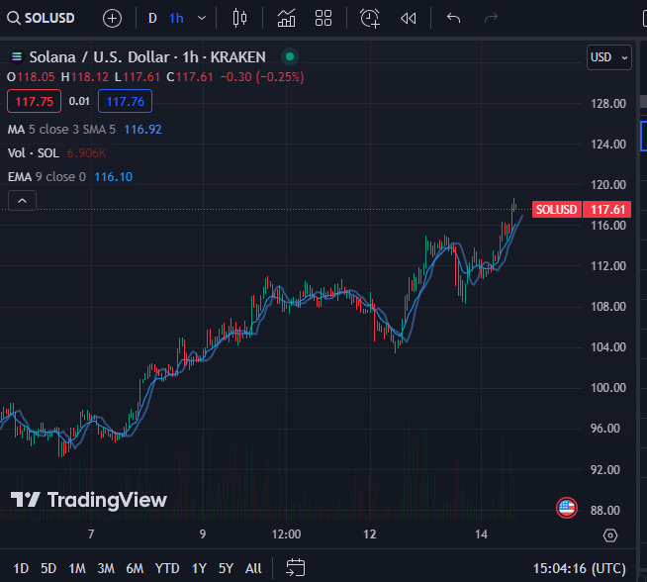Select the All time range
This screenshot has height=582, width=647.
(253, 568)
